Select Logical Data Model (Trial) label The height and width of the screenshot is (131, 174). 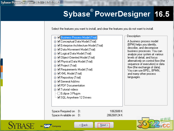pyautogui.click(x=76, y=53)
